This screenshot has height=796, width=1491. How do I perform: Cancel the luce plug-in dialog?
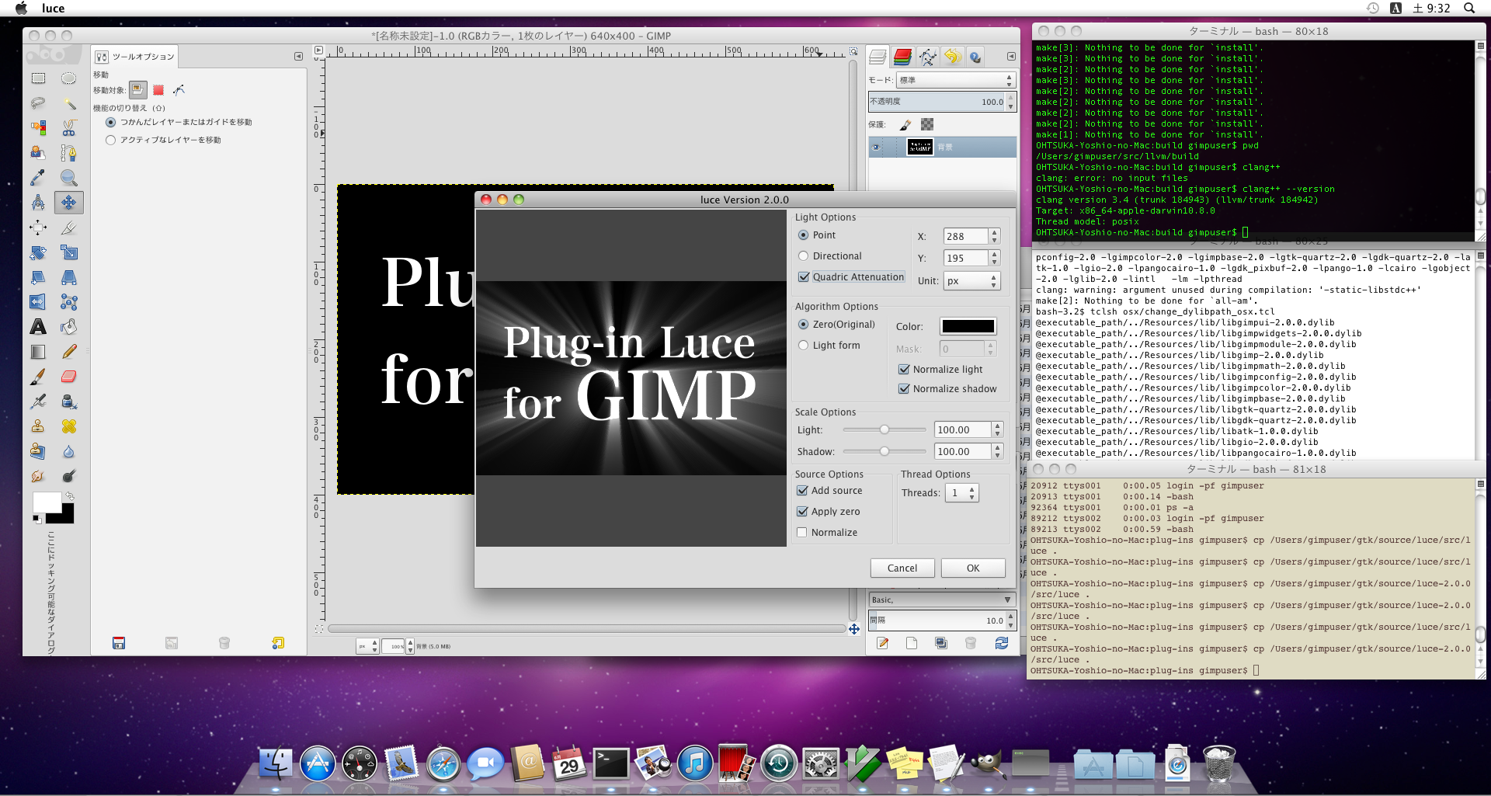pyautogui.click(x=902, y=568)
